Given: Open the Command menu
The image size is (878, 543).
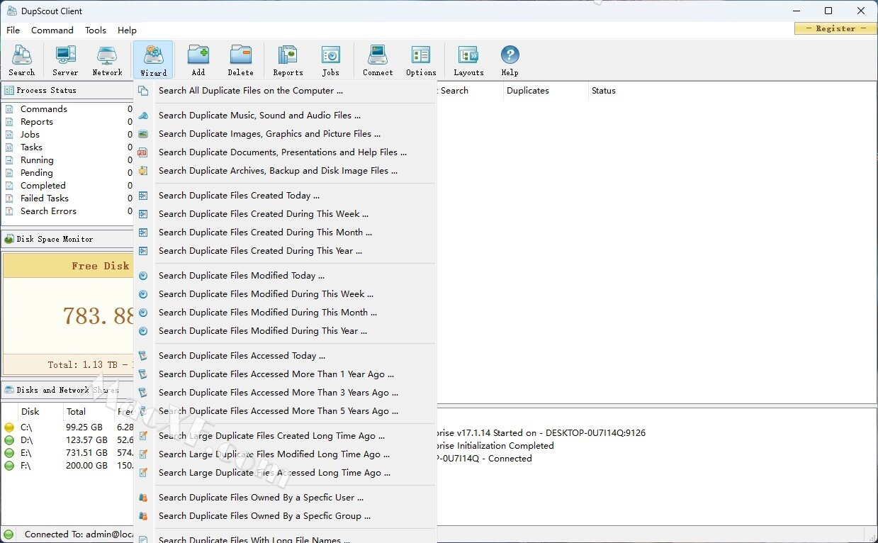Looking at the screenshot, I should pyautogui.click(x=52, y=30).
